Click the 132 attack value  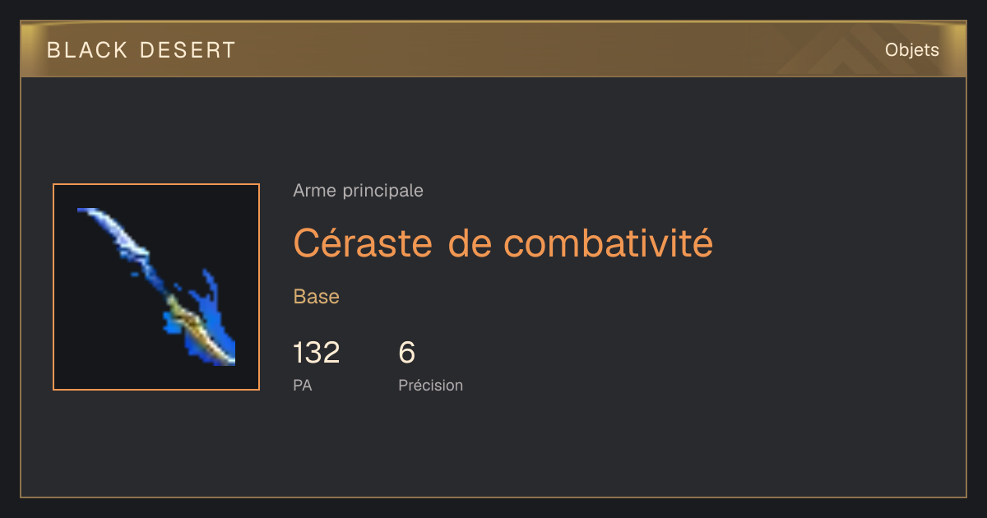317,353
